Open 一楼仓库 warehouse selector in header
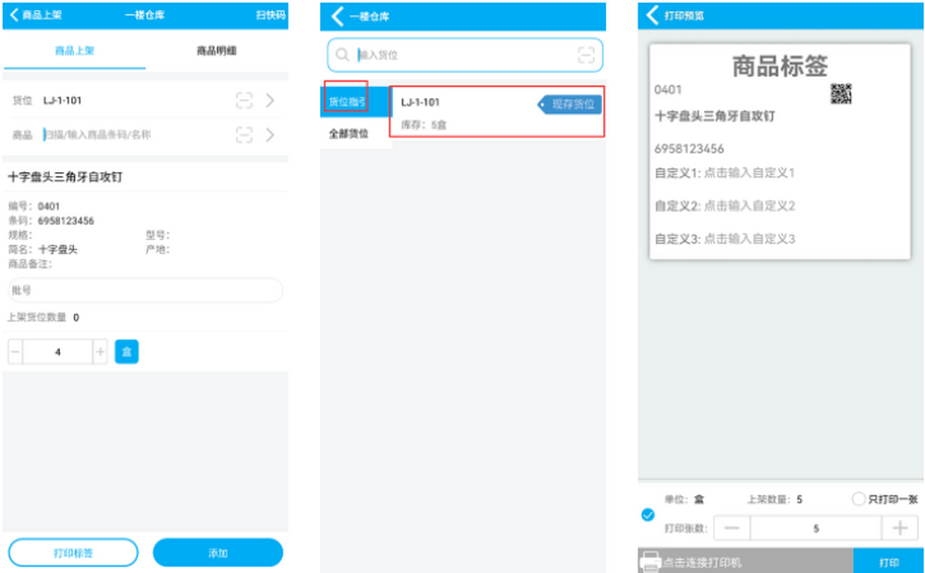The width and height of the screenshot is (925, 573). point(146,16)
